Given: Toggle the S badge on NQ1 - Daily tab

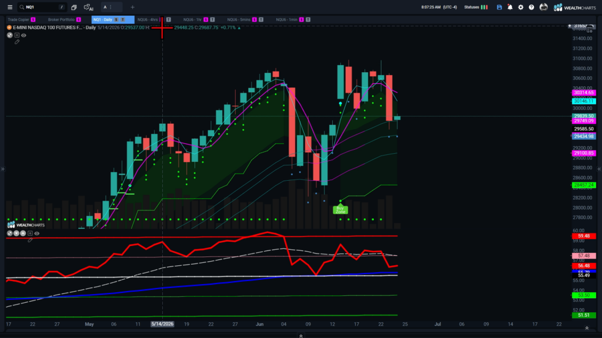Looking at the screenshot, I should [116, 19].
